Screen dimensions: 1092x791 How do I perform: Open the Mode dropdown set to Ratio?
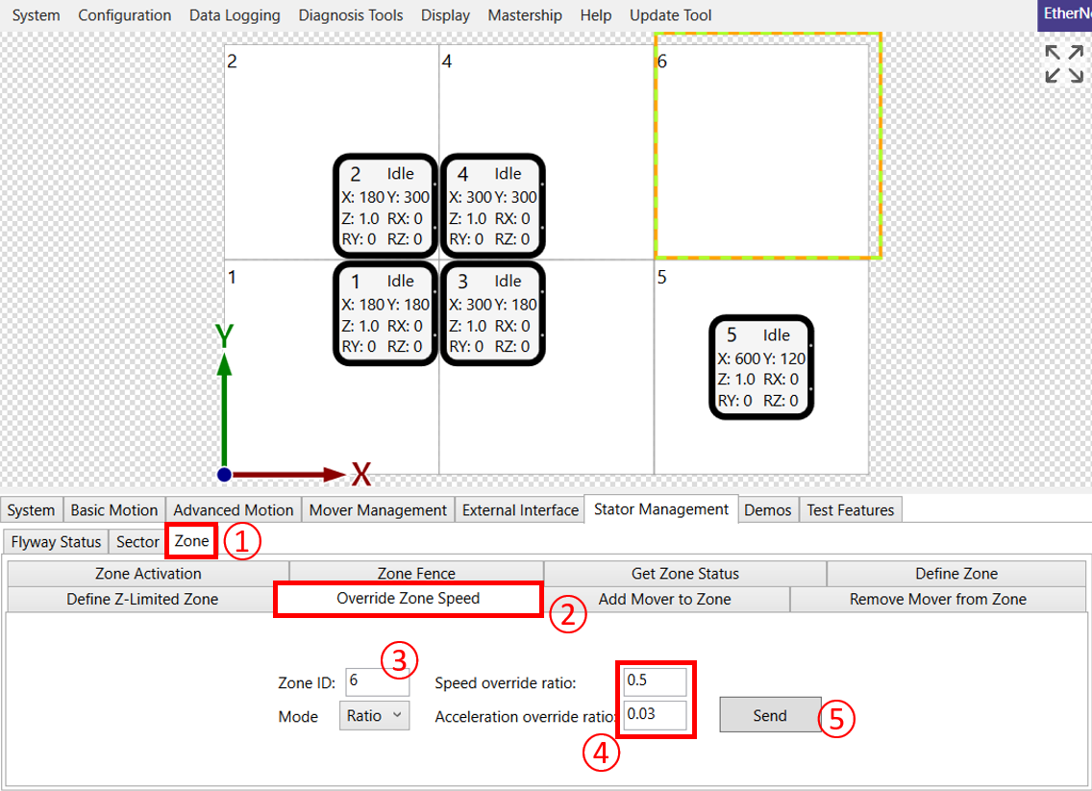(x=374, y=716)
